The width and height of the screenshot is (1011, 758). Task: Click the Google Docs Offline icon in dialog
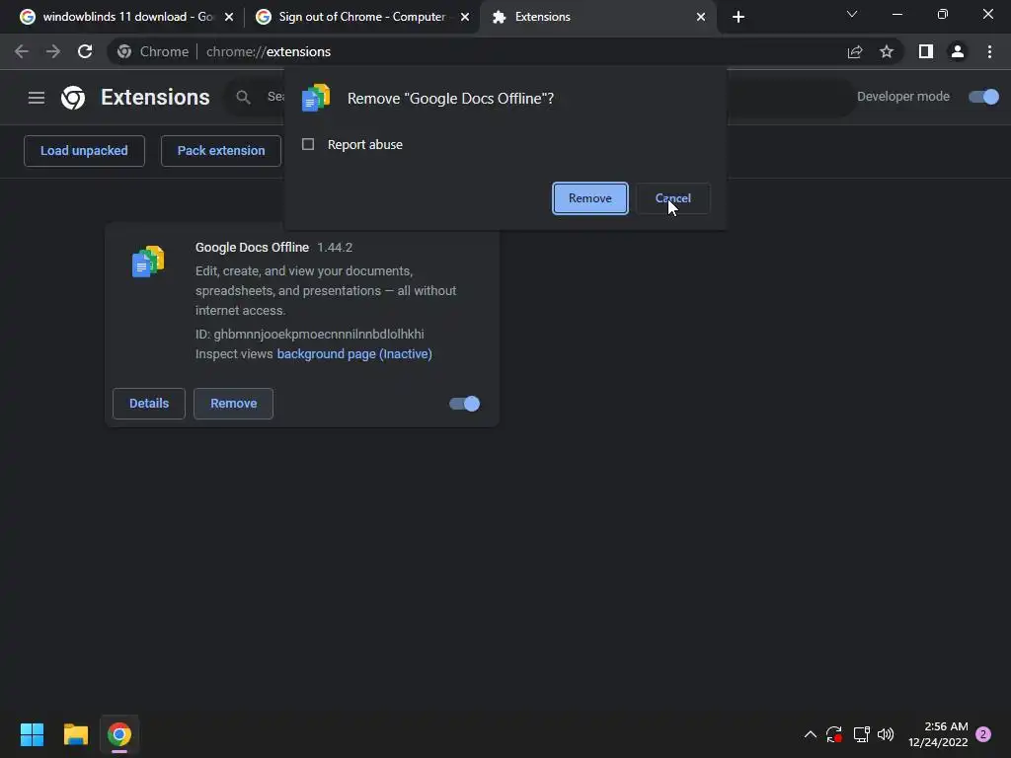tap(316, 98)
